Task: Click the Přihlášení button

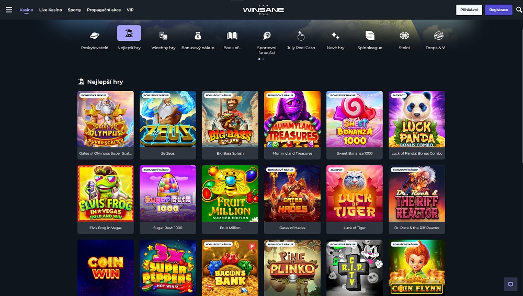Action: click(469, 10)
